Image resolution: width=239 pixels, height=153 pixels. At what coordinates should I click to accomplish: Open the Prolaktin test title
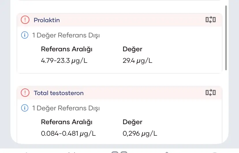click(x=47, y=20)
